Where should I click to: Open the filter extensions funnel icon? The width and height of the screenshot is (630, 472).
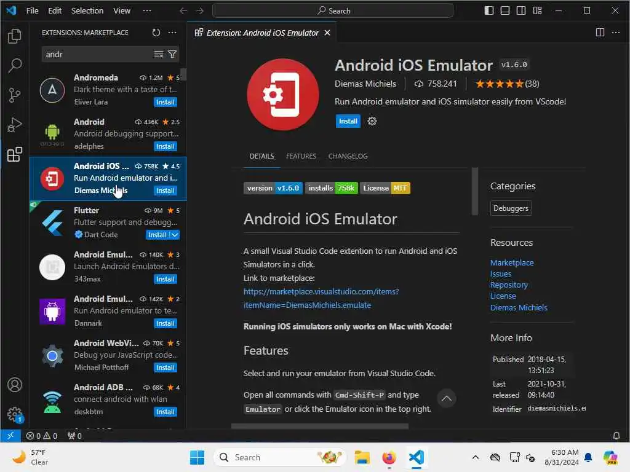[x=172, y=54]
